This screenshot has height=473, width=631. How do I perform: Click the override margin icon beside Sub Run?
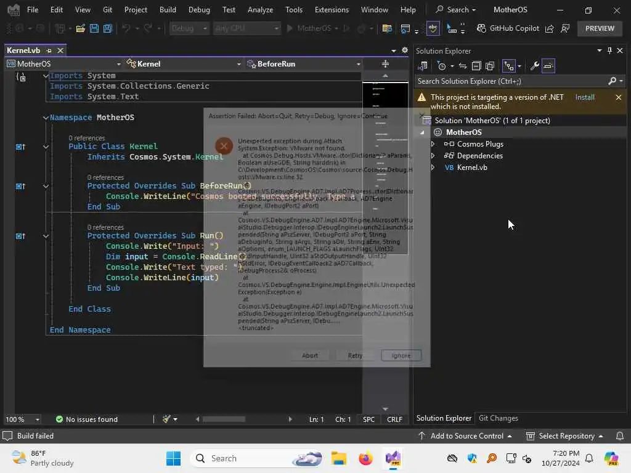point(20,236)
